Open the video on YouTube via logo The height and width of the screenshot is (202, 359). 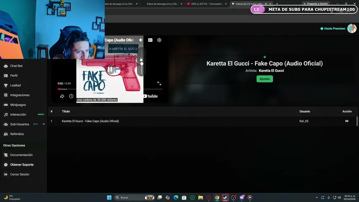150,96
